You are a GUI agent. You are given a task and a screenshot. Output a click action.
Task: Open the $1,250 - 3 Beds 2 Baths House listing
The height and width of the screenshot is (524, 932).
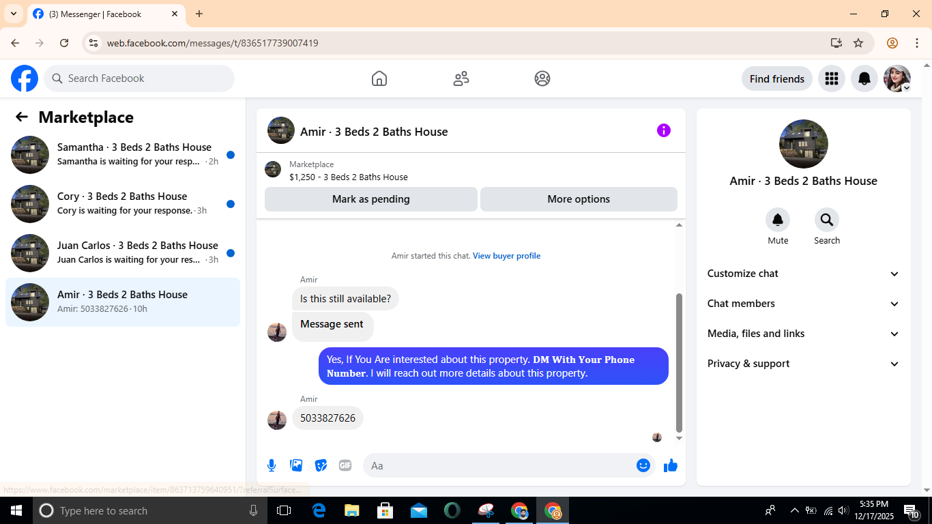[x=349, y=177]
